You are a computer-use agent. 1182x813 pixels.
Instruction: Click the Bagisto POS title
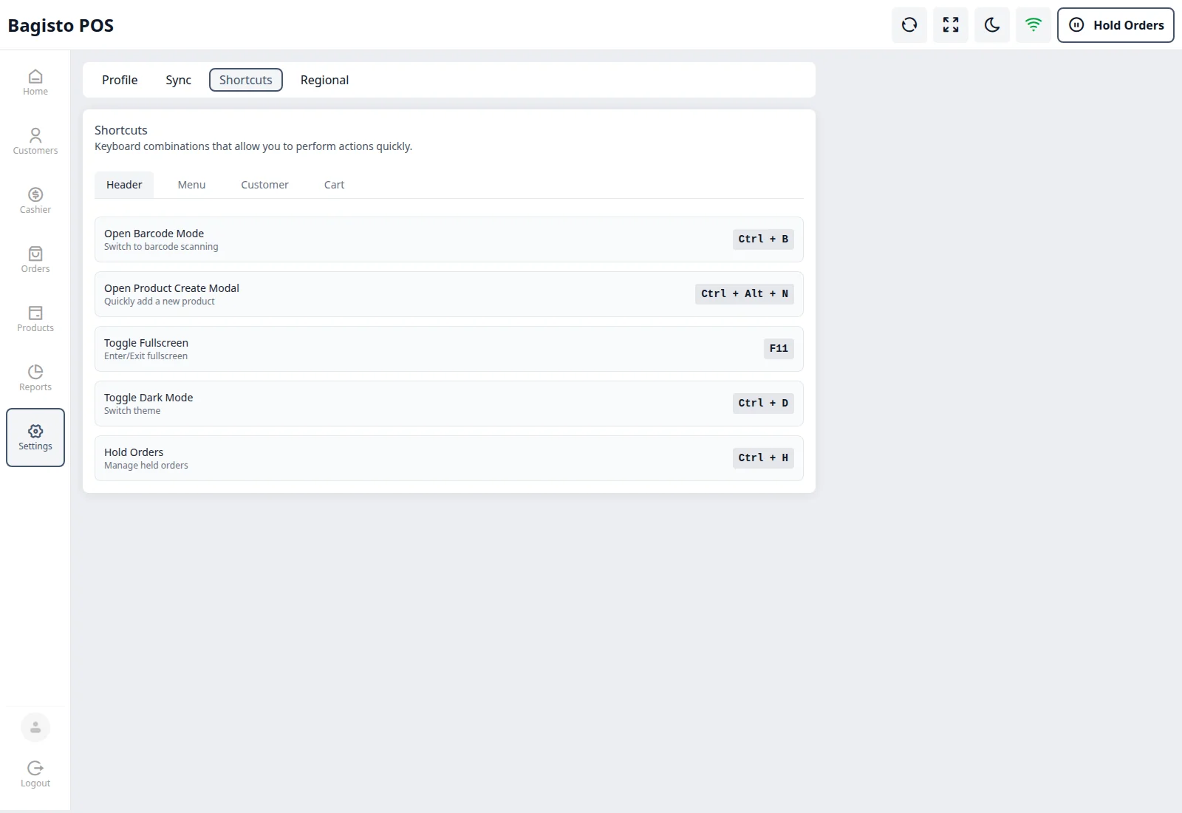click(61, 26)
